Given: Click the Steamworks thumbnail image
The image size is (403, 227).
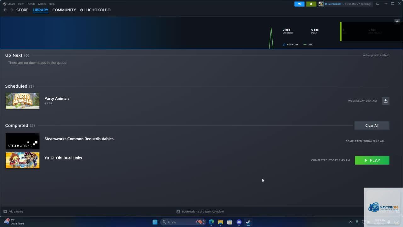Looking at the screenshot, I should click(x=22, y=141).
